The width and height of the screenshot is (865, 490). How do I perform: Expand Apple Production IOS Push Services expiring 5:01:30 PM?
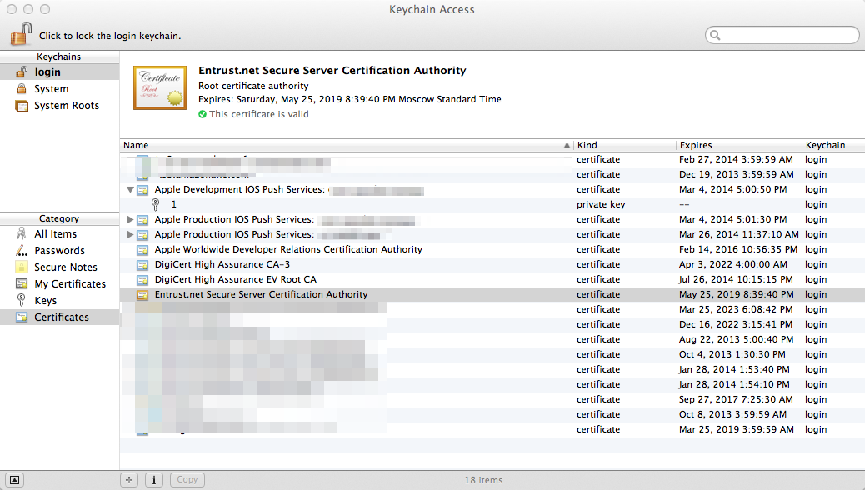(x=130, y=220)
